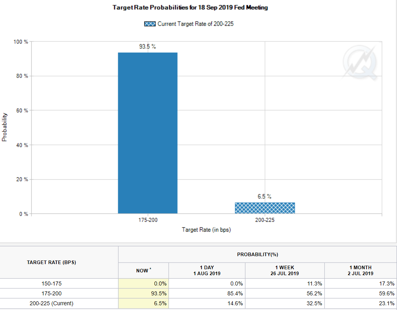Viewport: 397px width, 310px height.
Task: Select the '1 DAY 1 AUG 2019' column header
Action: [x=207, y=270]
